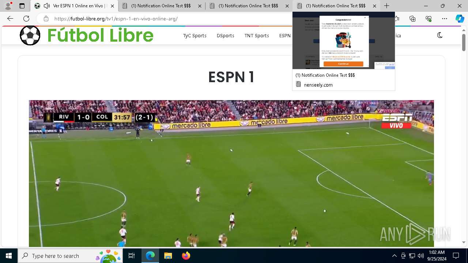Click nenseely.com in the tab preview
The height and width of the screenshot is (263, 468).
(318, 85)
